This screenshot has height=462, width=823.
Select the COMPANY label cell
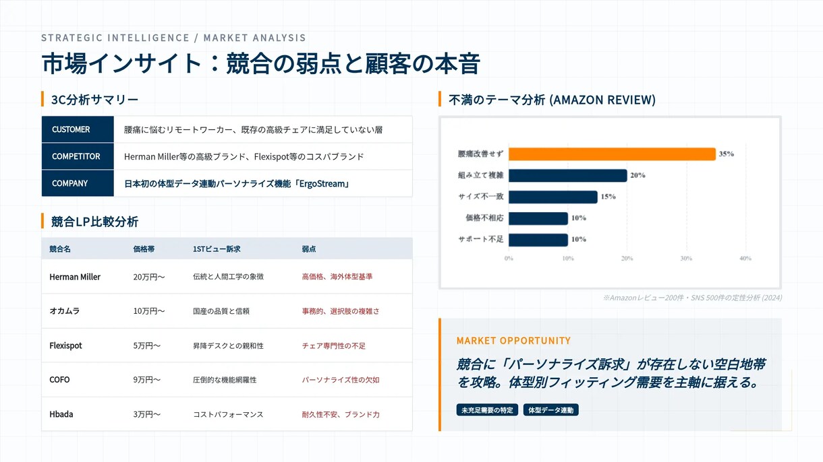click(x=78, y=183)
